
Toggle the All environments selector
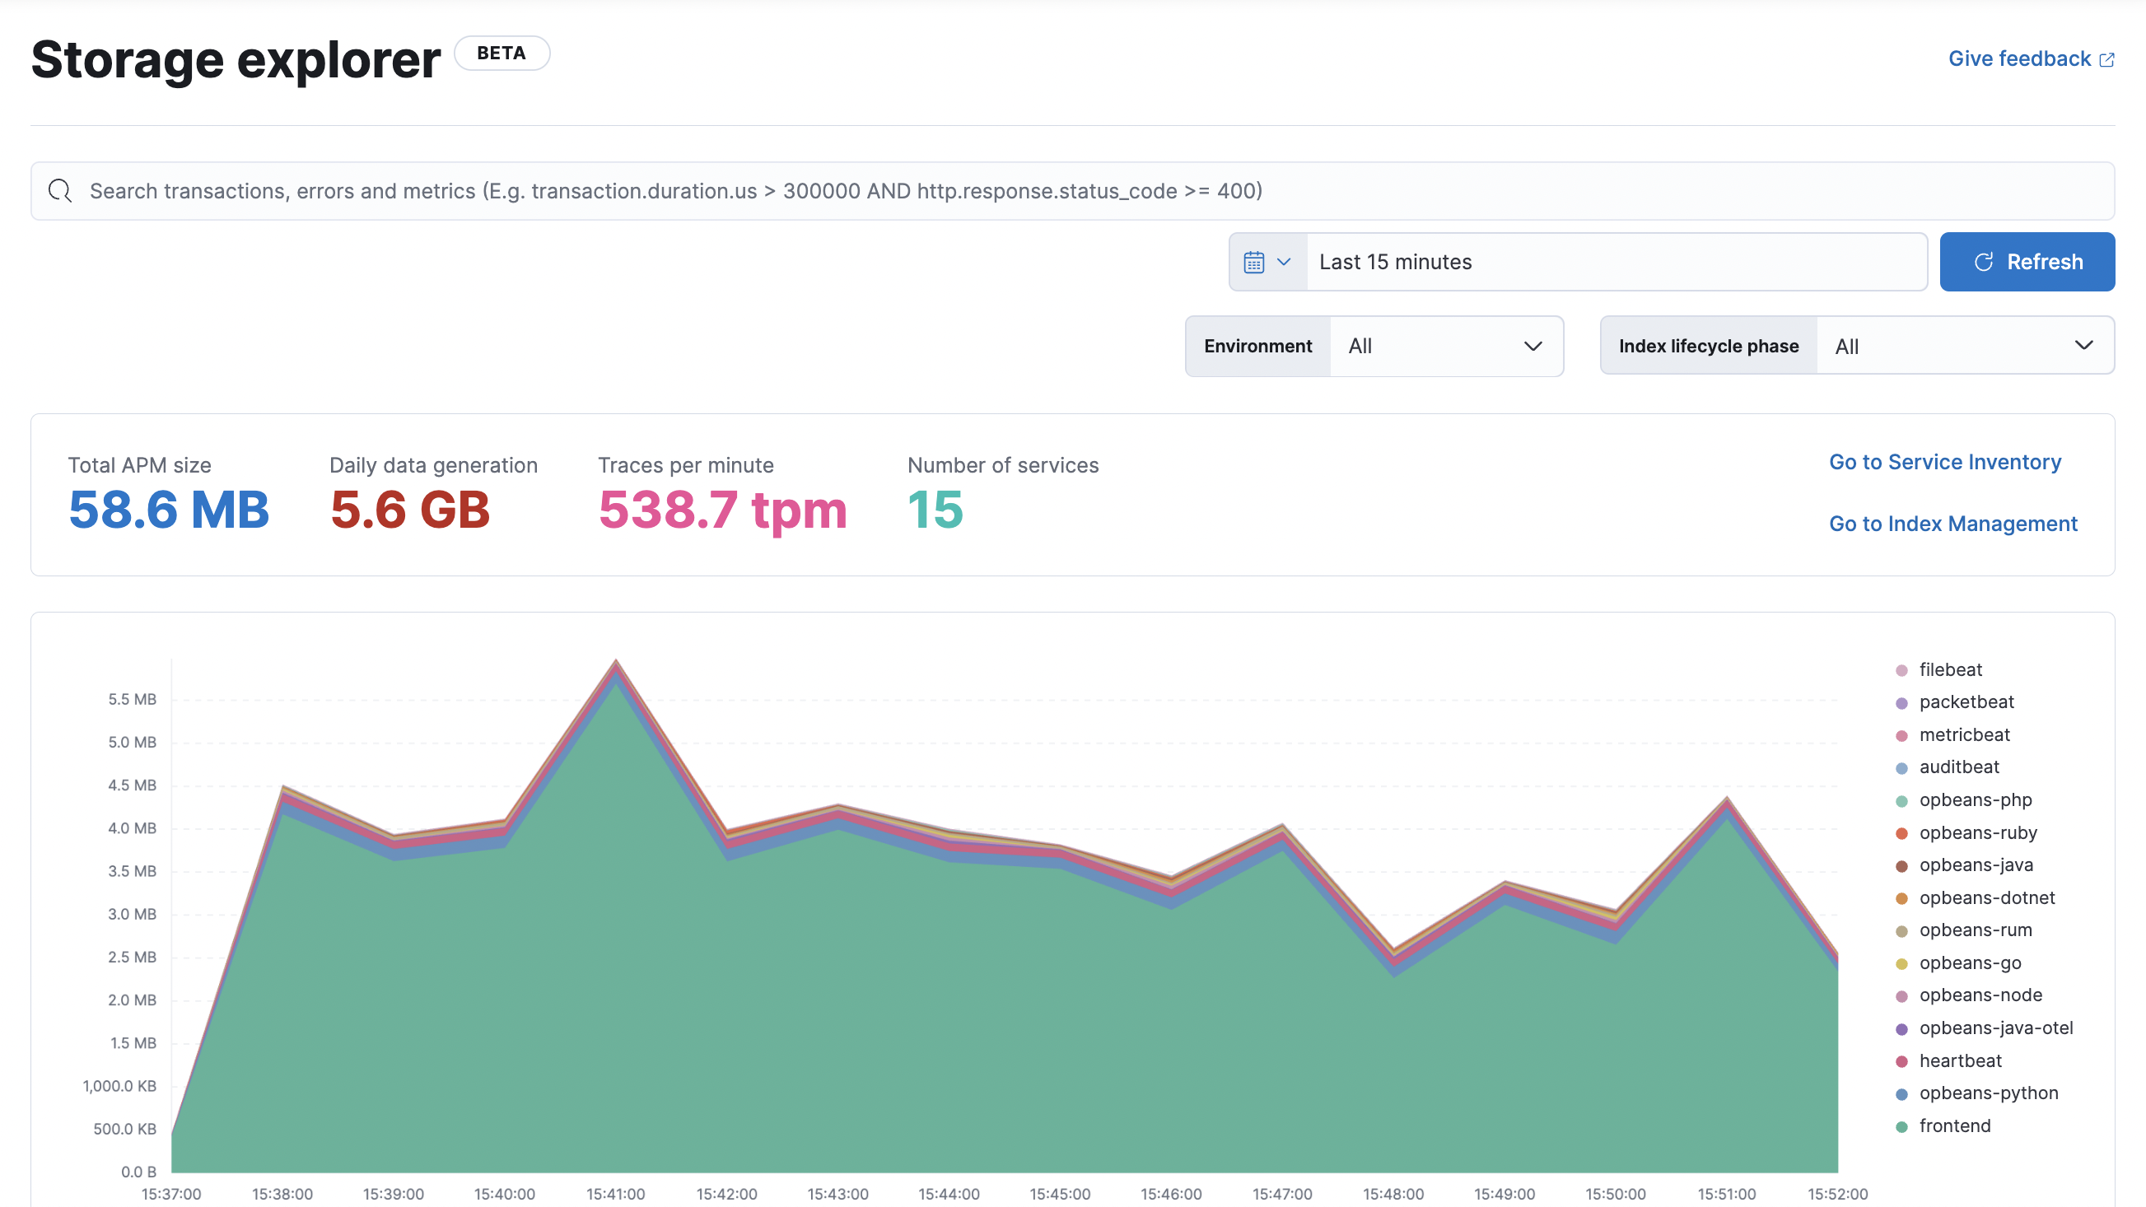click(1444, 347)
